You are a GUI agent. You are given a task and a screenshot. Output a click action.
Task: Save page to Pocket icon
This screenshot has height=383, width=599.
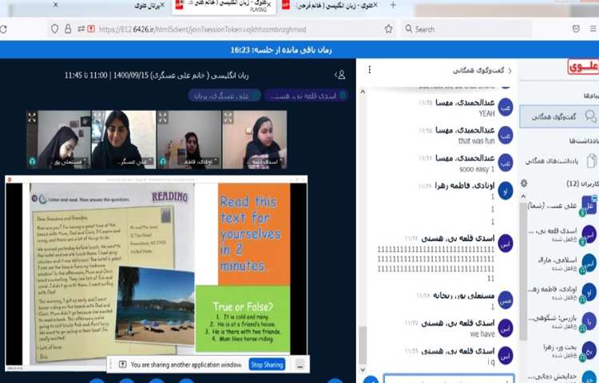[576, 29]
